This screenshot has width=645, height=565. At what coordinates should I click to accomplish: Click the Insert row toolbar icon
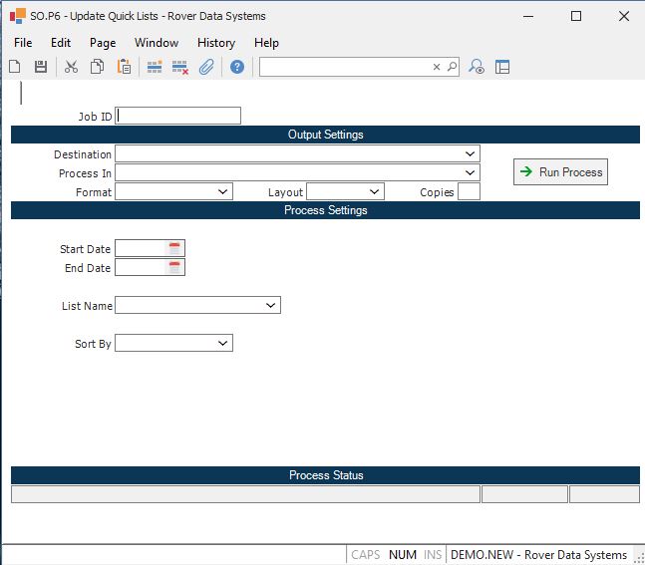pyautogui.click(x=155, y=67)
